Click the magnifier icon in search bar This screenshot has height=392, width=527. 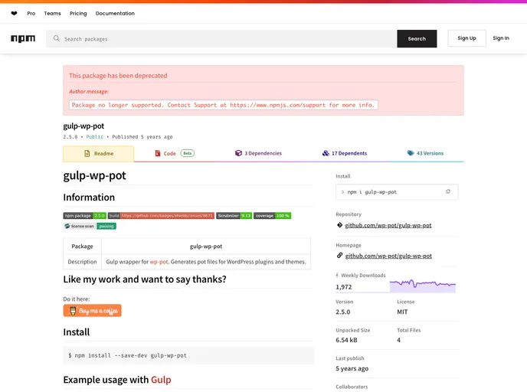pos(57,38)
